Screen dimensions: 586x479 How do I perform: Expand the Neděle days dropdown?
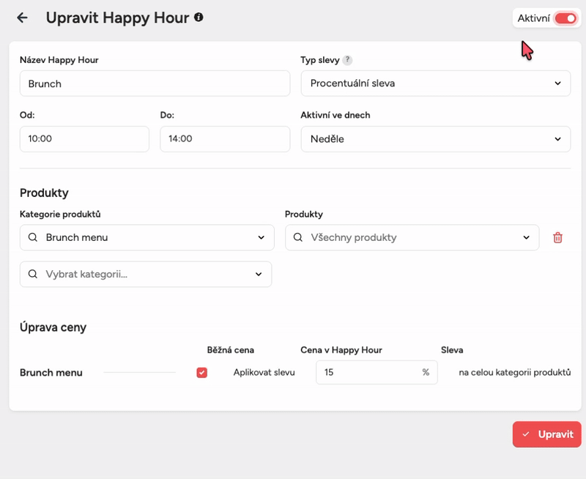click(x=435, y=139)
